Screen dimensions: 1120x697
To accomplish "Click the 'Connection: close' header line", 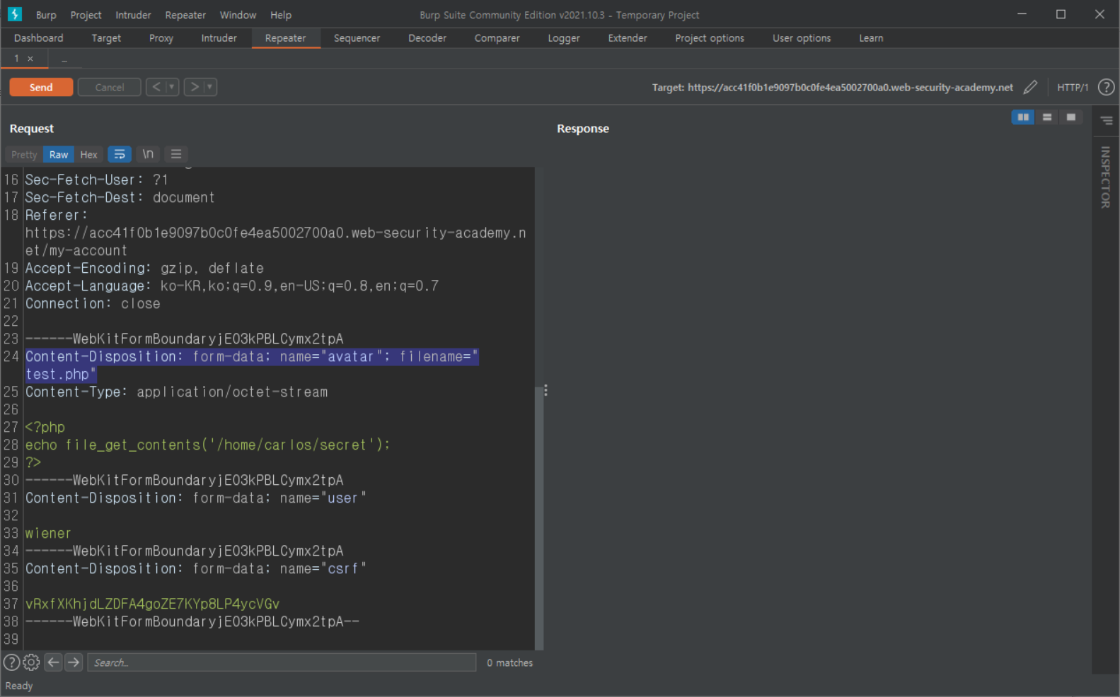I will click(93, 303).
